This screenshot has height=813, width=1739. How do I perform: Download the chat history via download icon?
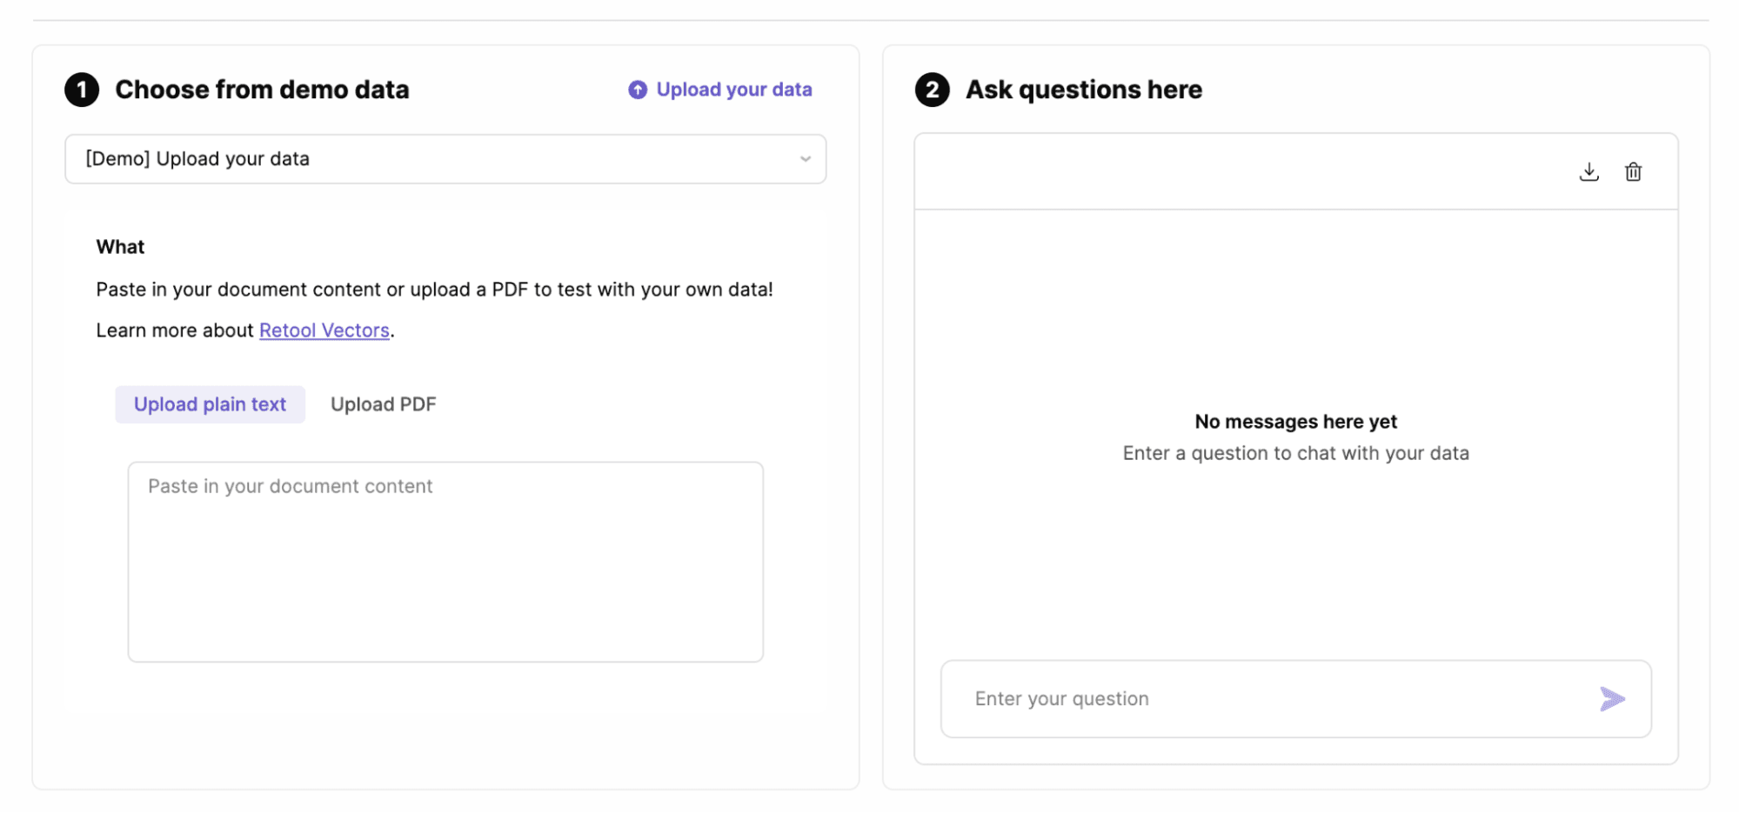click(x=1589, y=171)
